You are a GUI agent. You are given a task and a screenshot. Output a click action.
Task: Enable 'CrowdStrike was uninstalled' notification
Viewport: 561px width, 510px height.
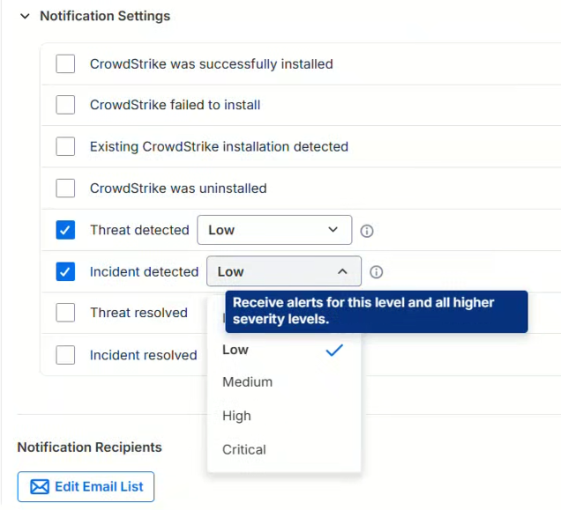tap(65, 188)
